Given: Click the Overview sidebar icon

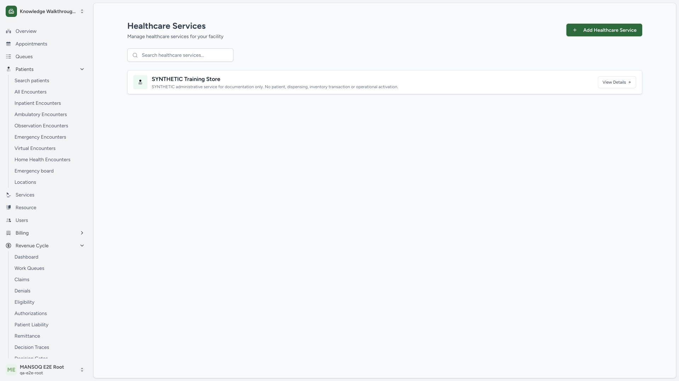Looking at the screenshot, I should tap(8, 31).
